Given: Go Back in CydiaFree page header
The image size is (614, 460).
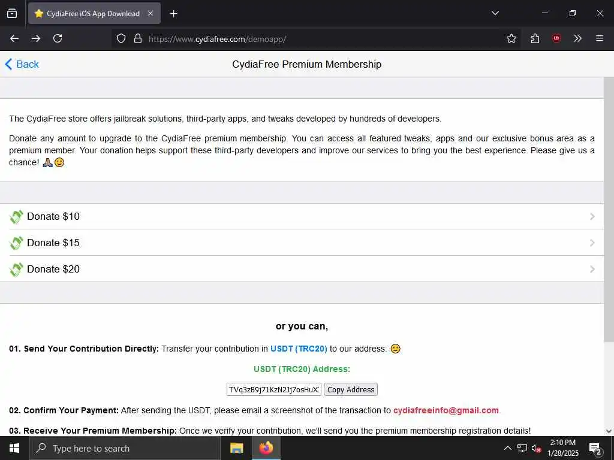Looking at the screenshot, I should (22, 64).
